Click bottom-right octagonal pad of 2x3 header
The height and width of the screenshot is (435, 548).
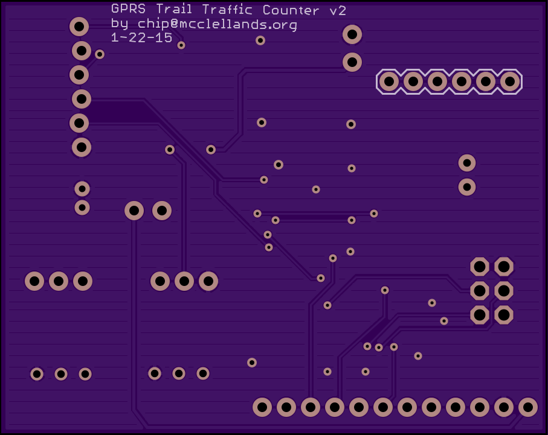tap(503, 314)
